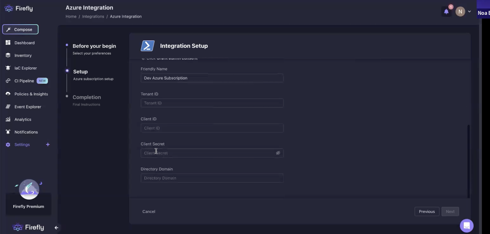This screenshot has height=234, width=490.
Task: Click the setup form vertical scrollbar
Action: tap(468, 161)
